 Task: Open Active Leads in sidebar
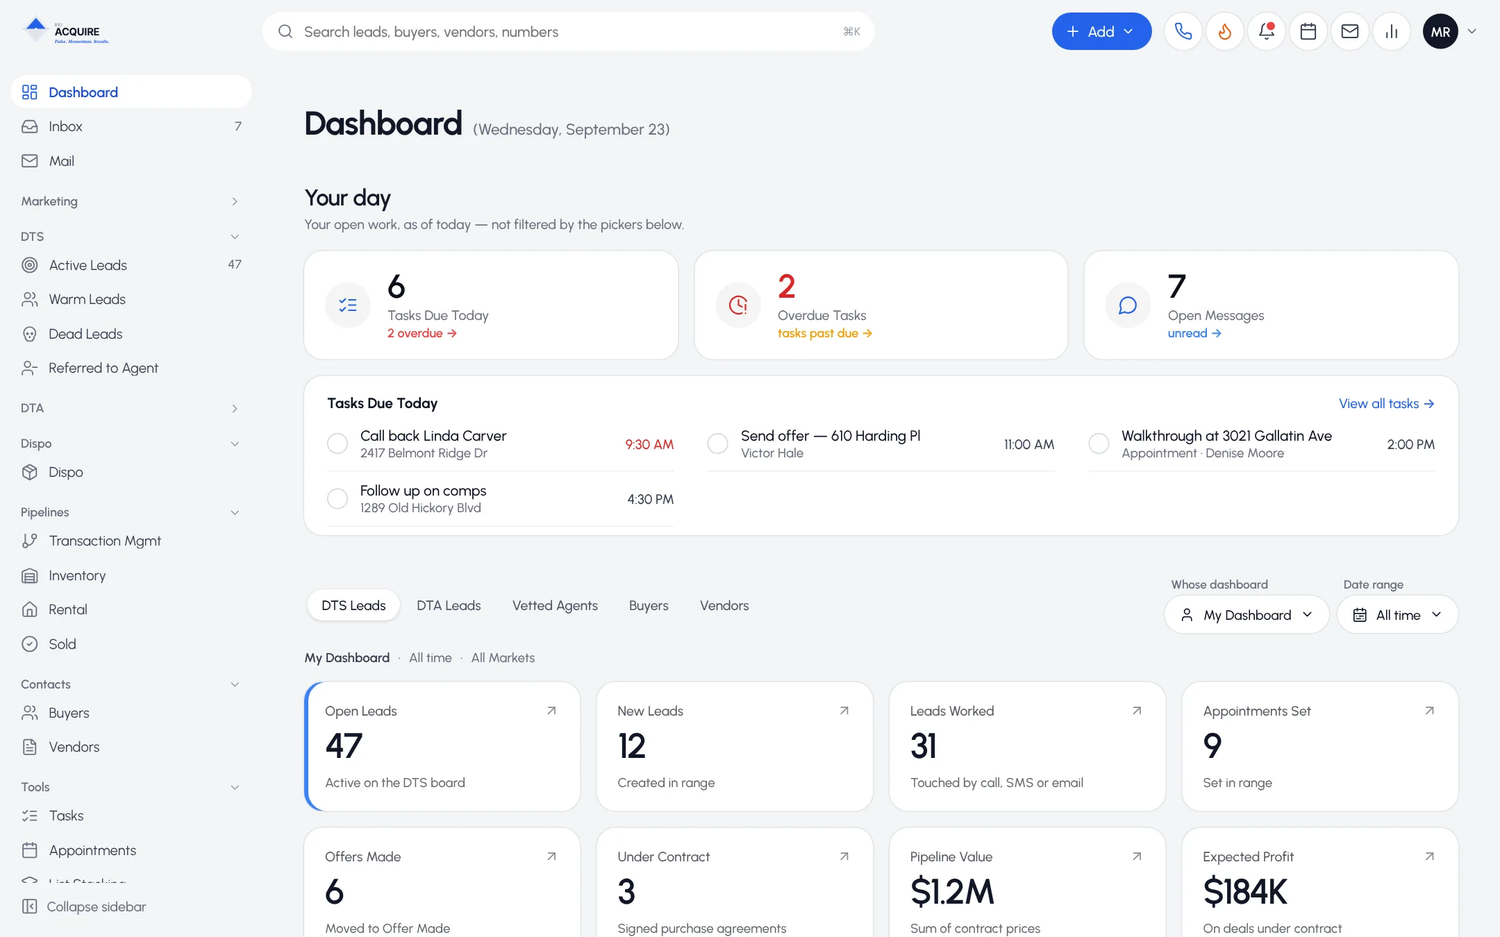click(131, 265)
